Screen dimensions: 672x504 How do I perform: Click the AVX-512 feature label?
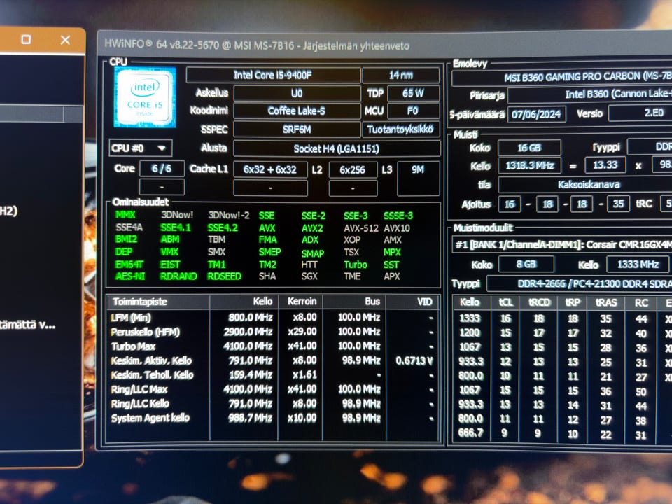(x=361, y=228)
